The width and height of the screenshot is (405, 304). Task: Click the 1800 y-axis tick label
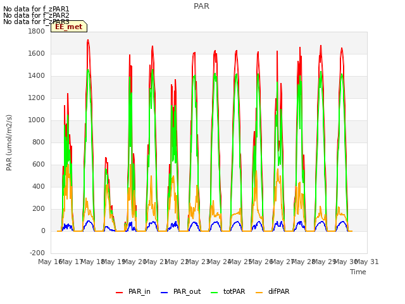click(37, 31)
